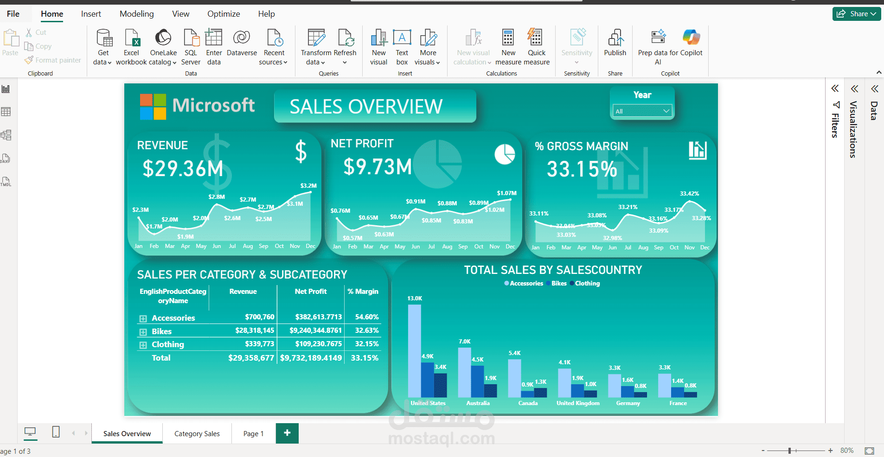Add a new report page
The height and width of the screenshot is (457, 884).
click(287, 433)
